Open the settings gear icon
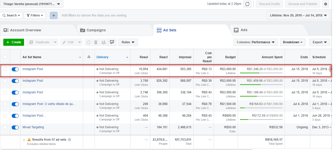This screenshot has height=150, width=334. pyautogui.click(x=325, y=4)
